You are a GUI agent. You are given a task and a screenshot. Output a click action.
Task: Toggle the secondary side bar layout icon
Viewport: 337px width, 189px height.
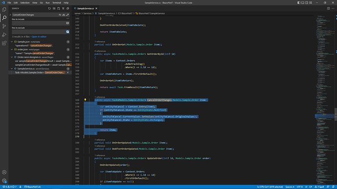307,3
